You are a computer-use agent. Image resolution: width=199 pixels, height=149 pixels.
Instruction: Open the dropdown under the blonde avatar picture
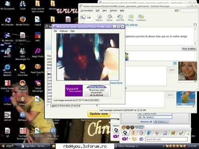click(x=195, y=81)
